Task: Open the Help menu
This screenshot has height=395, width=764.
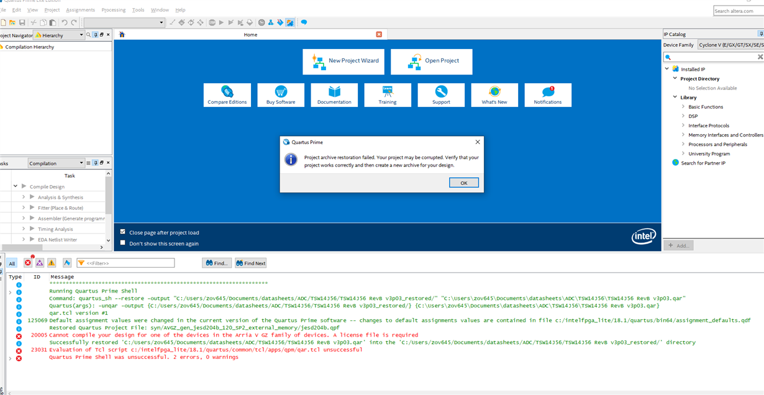Action: click(x=180, y=10)
